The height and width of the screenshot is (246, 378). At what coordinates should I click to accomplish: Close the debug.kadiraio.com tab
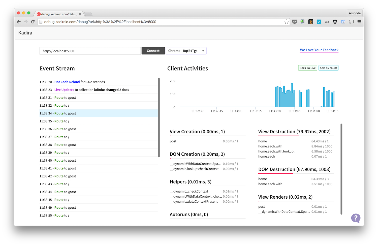(80, 14)
